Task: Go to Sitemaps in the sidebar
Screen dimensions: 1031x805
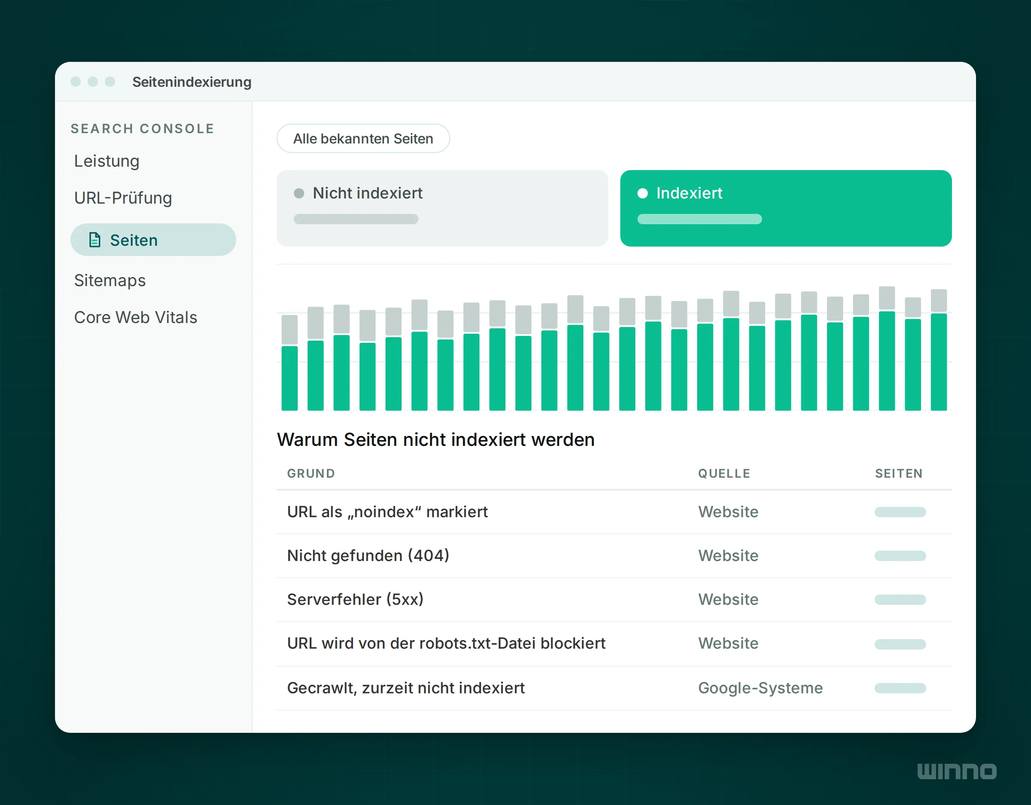Action: click(x=110, y=281)
